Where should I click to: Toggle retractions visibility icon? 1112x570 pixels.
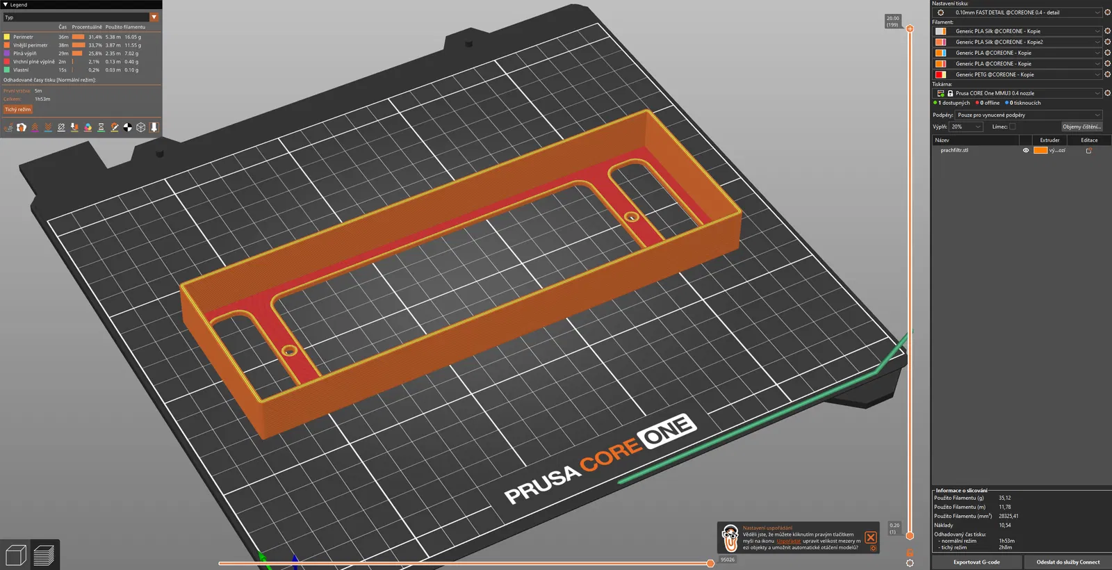pos(35,127)
